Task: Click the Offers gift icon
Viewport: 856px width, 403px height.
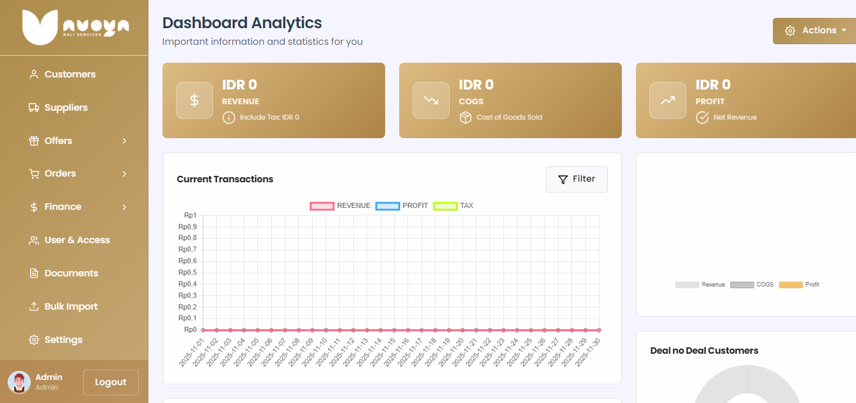Action: [34, 141]
